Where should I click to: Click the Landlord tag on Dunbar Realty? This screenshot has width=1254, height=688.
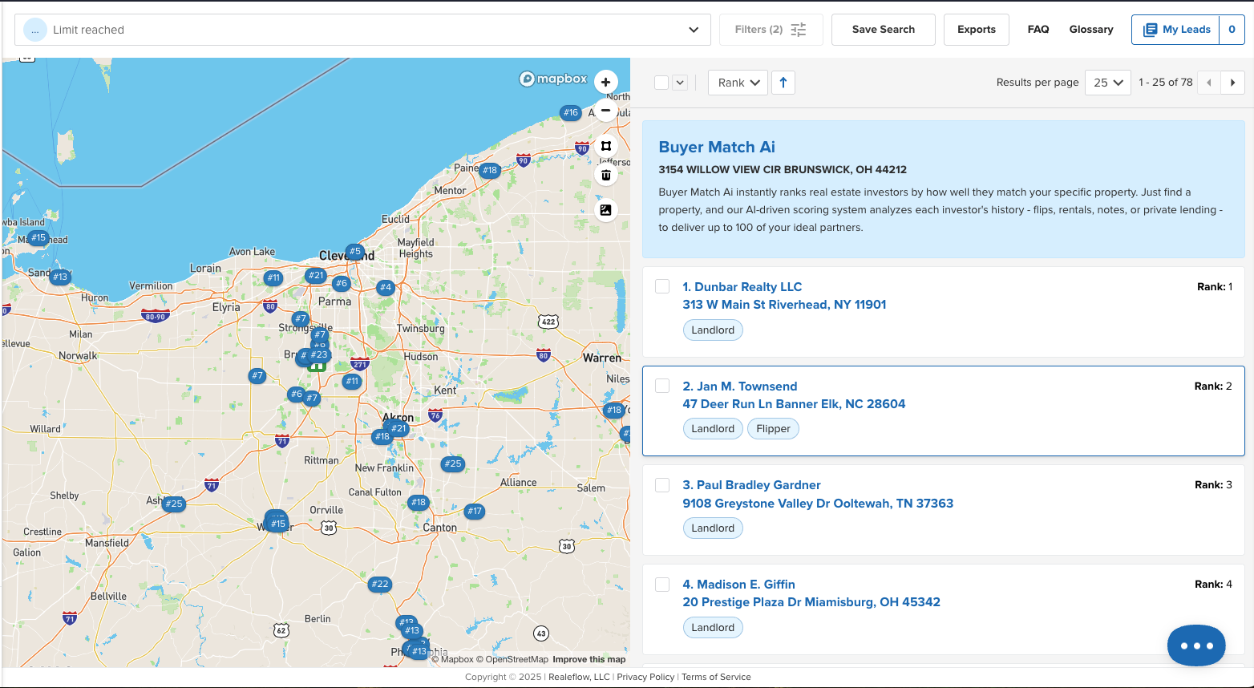[x=713, y=330]
